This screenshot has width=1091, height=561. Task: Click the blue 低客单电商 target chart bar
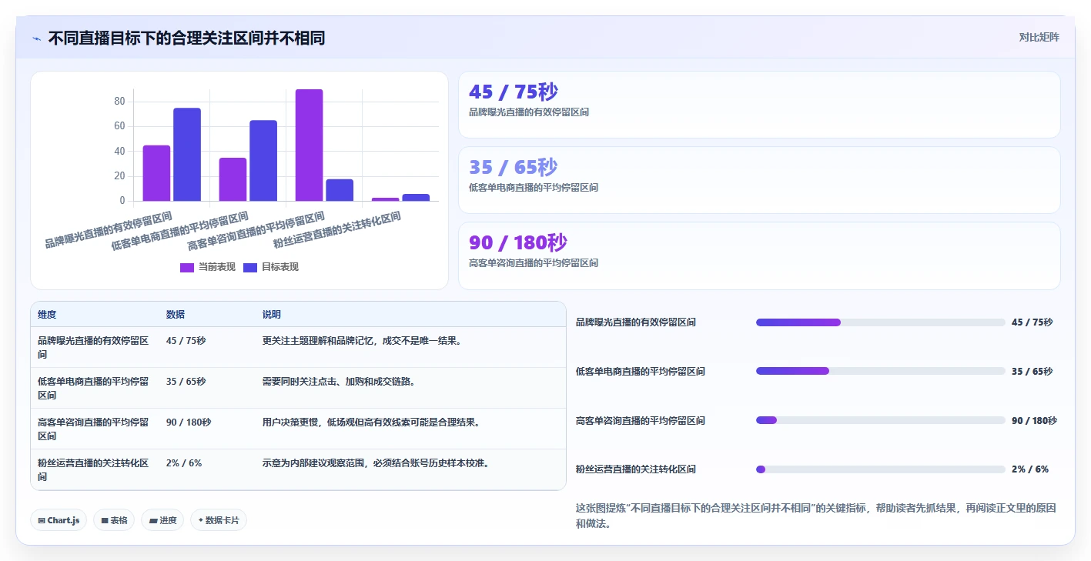tap(263, 161)
